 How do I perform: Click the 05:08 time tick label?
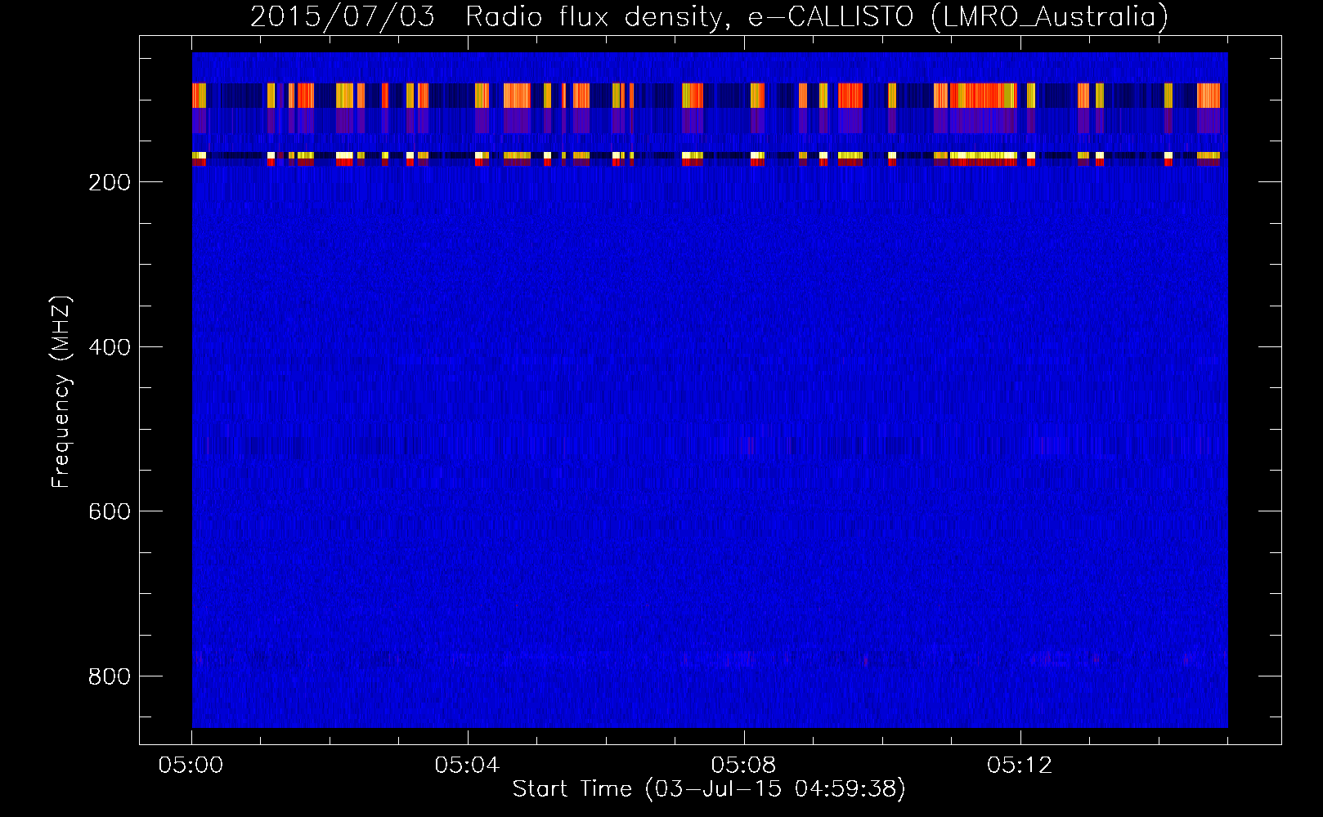tap(744, 766)
